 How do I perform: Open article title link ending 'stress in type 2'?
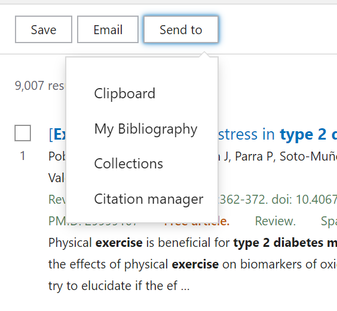click(277, 134)
